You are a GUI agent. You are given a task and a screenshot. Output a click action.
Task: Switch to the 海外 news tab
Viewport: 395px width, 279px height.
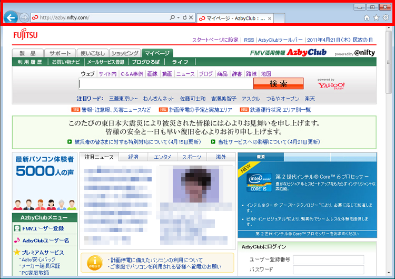click(221, 157)
